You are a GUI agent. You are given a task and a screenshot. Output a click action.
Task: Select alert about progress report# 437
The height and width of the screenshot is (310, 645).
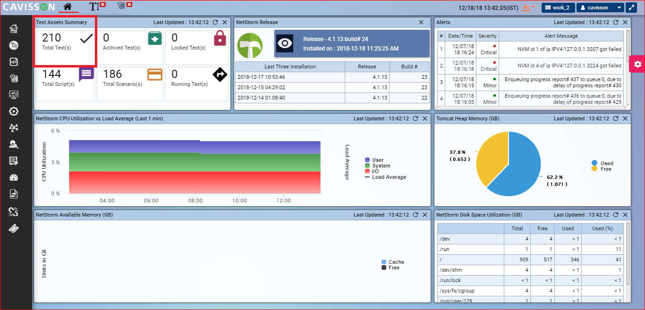(x=530, y=82)
